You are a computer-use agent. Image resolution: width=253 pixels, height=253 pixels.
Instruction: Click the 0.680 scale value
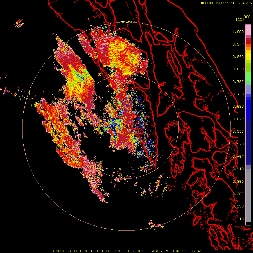(x=238, y=107)
